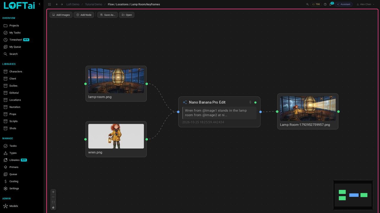This screenshot has height=213, width=380.
Task: Open Projects in the sidebar
Action: coord(14,26)
